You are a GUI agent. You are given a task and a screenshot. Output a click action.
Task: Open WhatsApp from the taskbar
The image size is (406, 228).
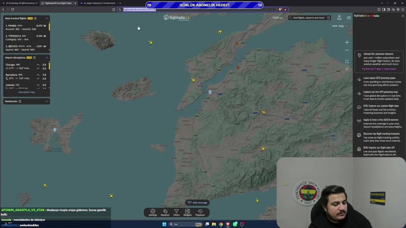[x=235, y=224]
